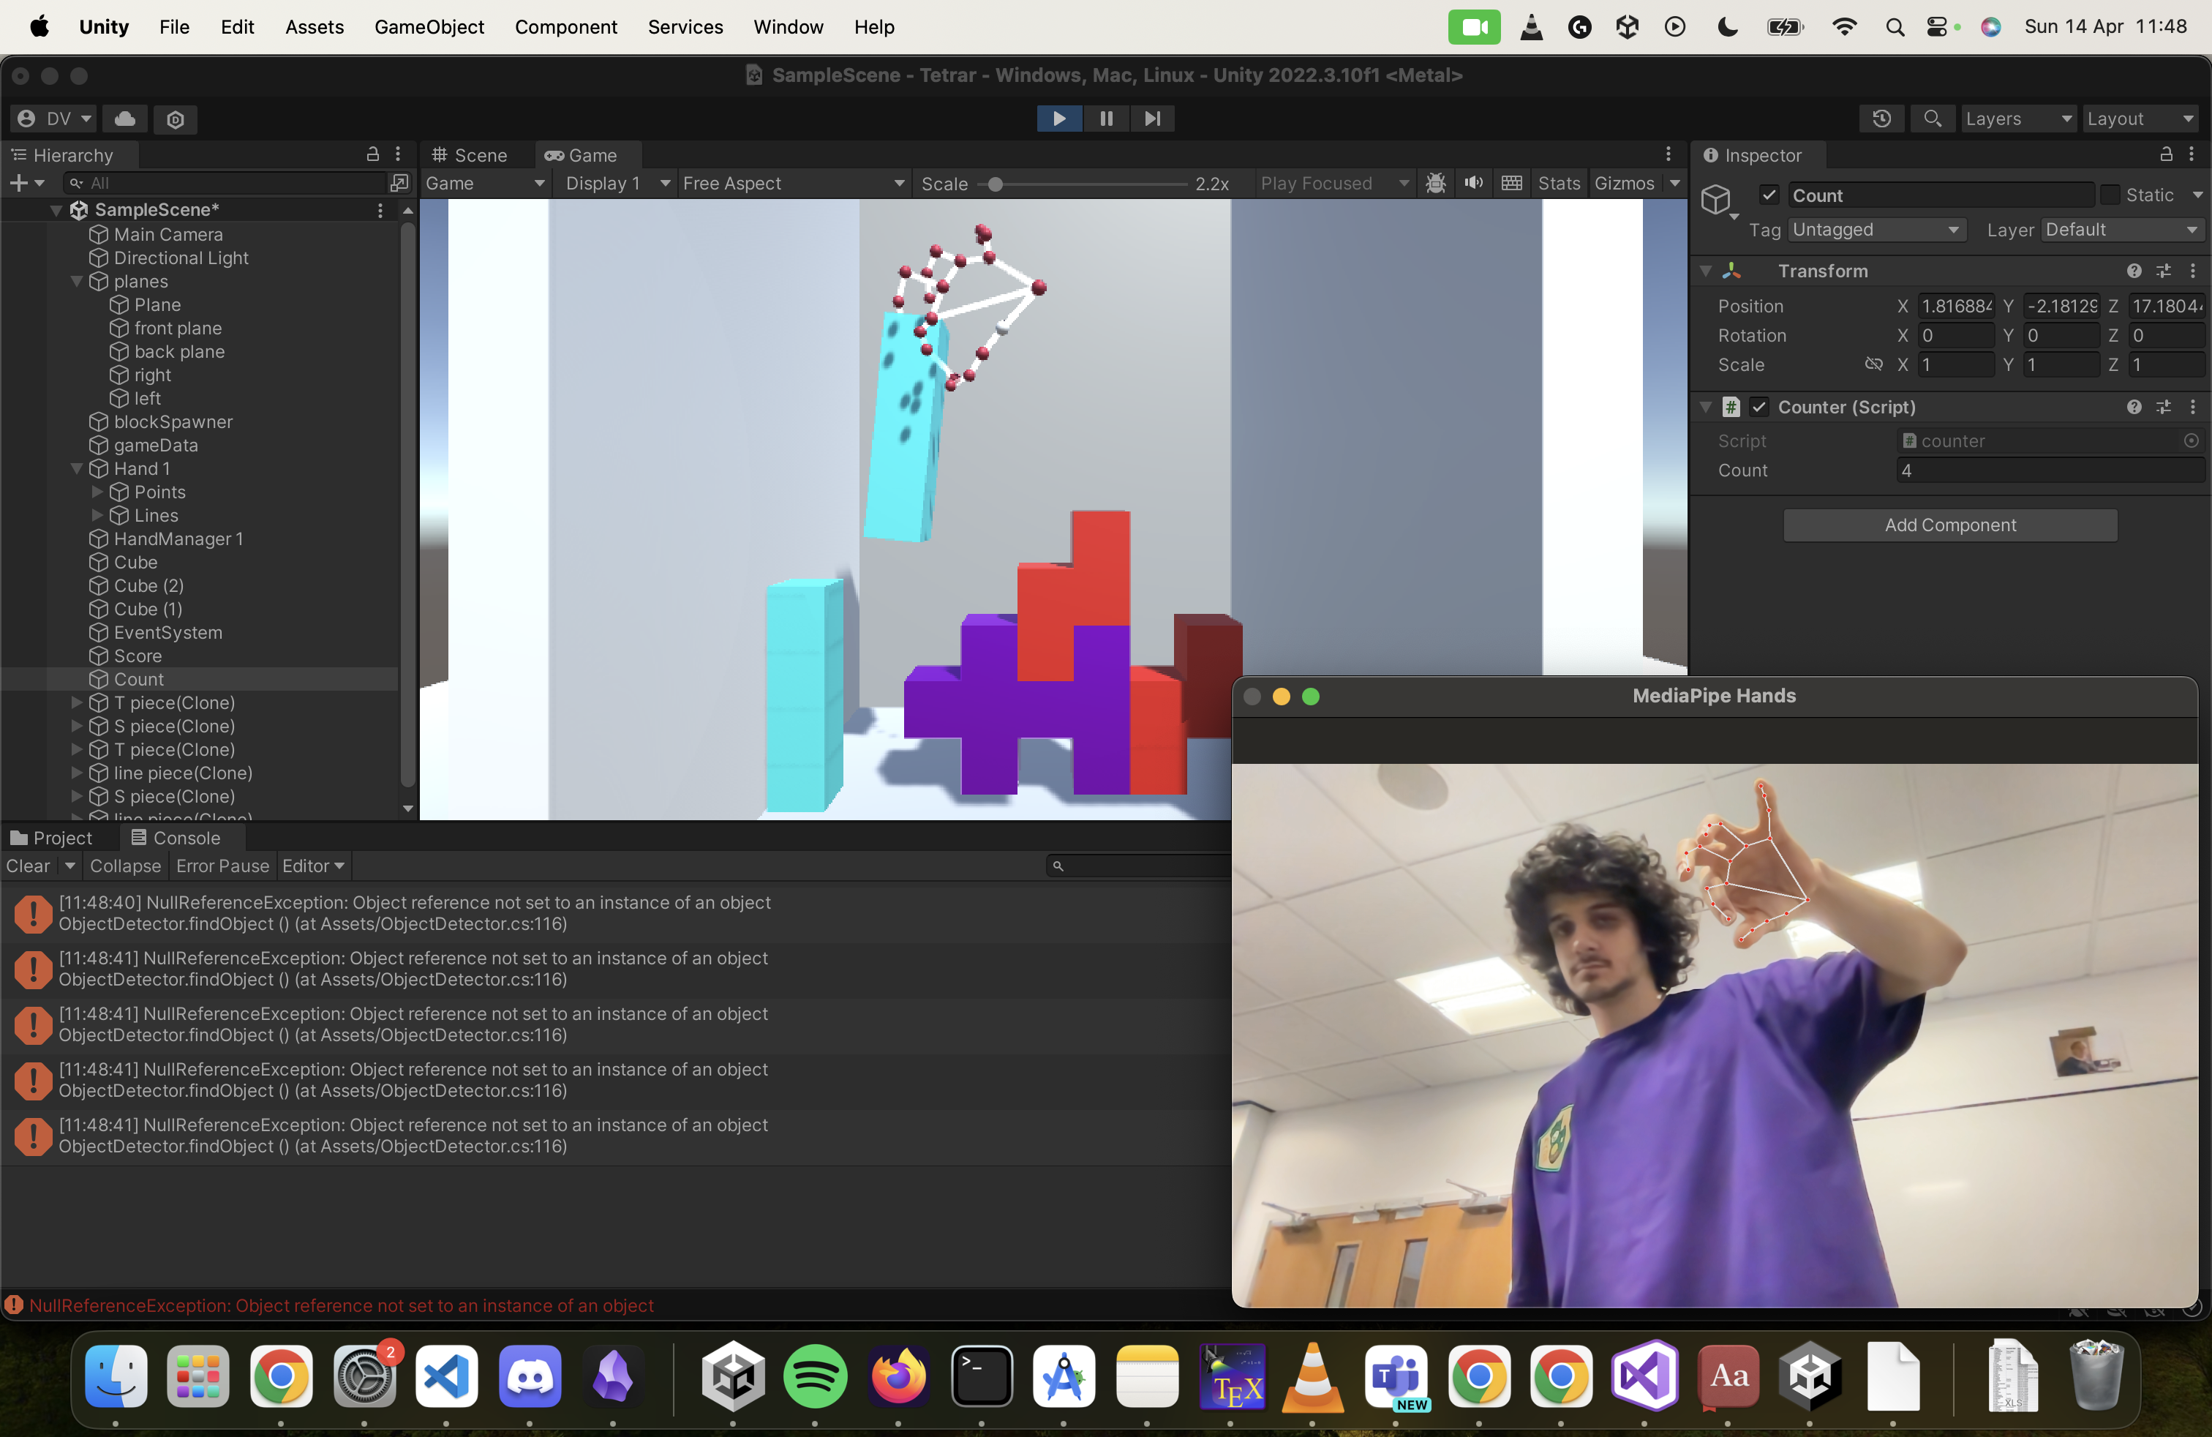Screen dimensions: 2212x1437
Task: Open the GameObject menu
Action: tap(429, 27)
